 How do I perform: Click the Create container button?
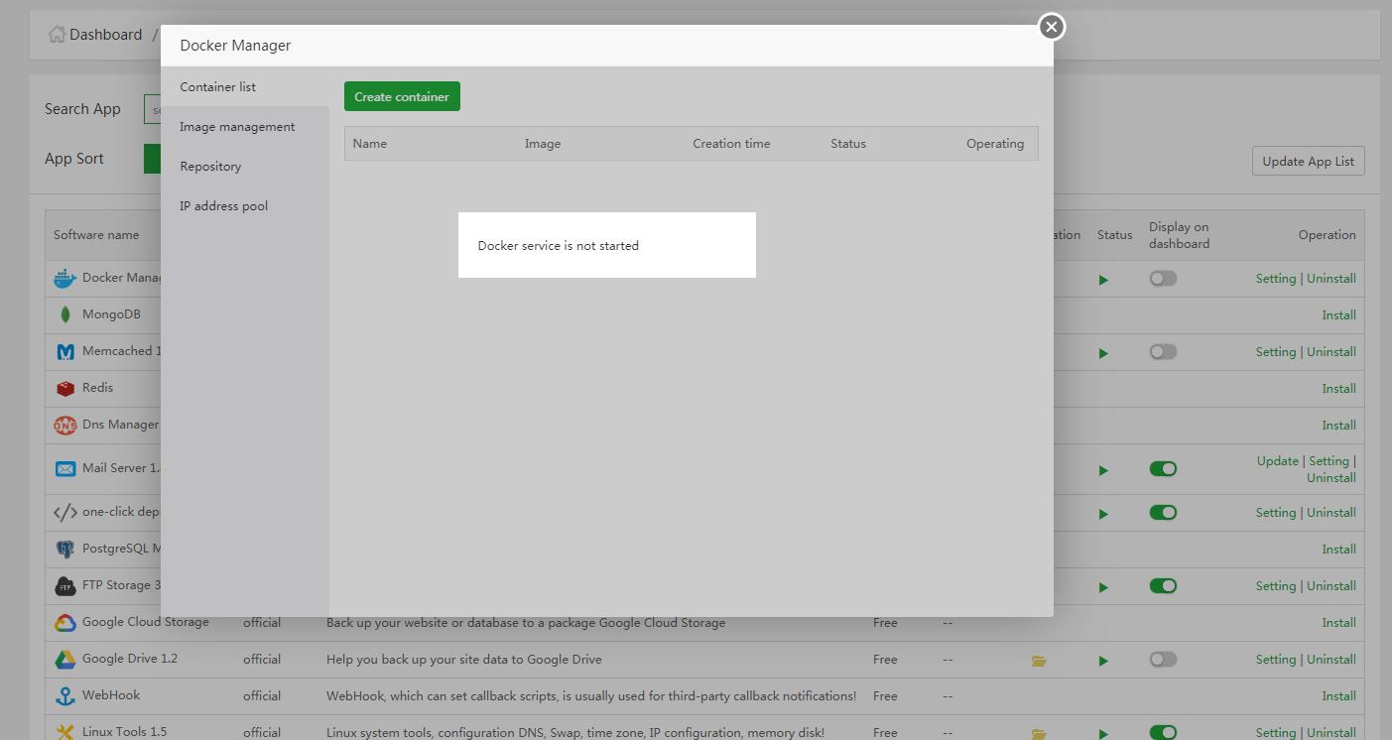pos(401,96)
